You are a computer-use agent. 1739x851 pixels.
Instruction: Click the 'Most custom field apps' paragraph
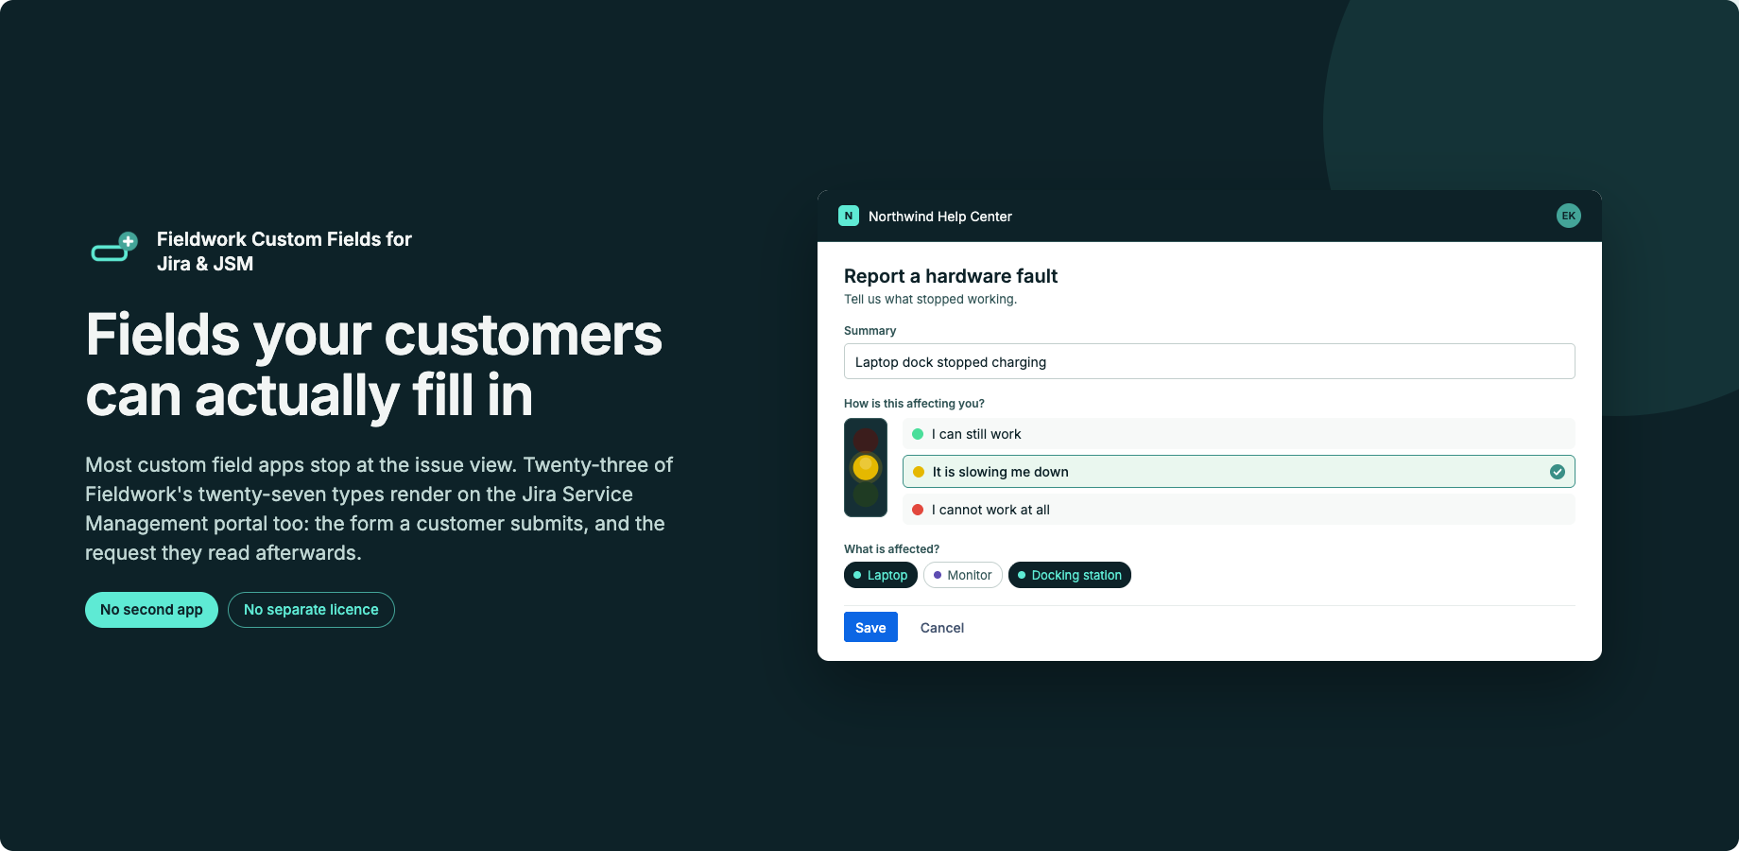tap(379, 509)
